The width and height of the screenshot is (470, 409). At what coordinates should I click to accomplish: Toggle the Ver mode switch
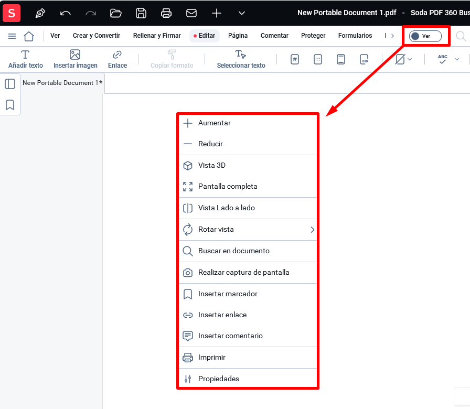coord(425,36)
